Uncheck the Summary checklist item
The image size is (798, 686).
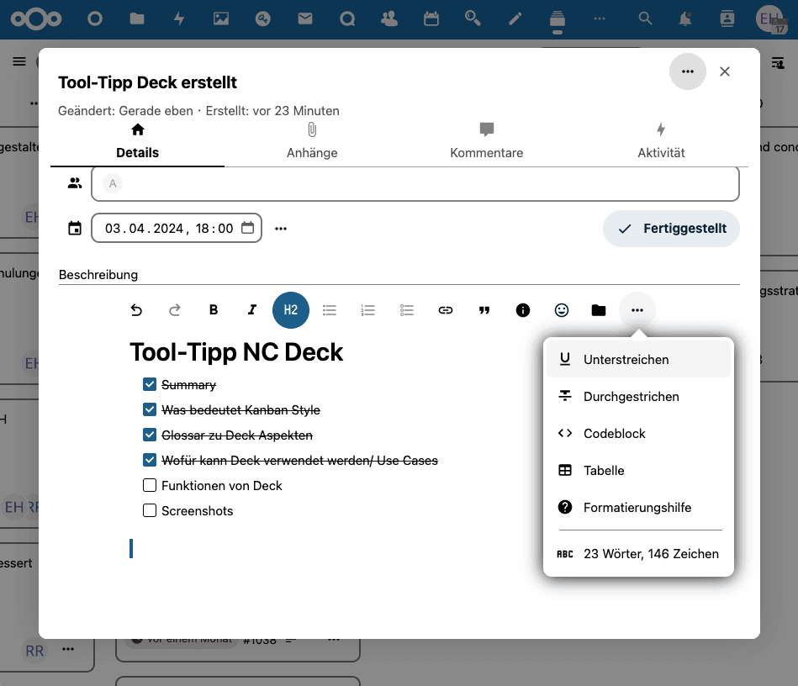[x=150, y=385]
